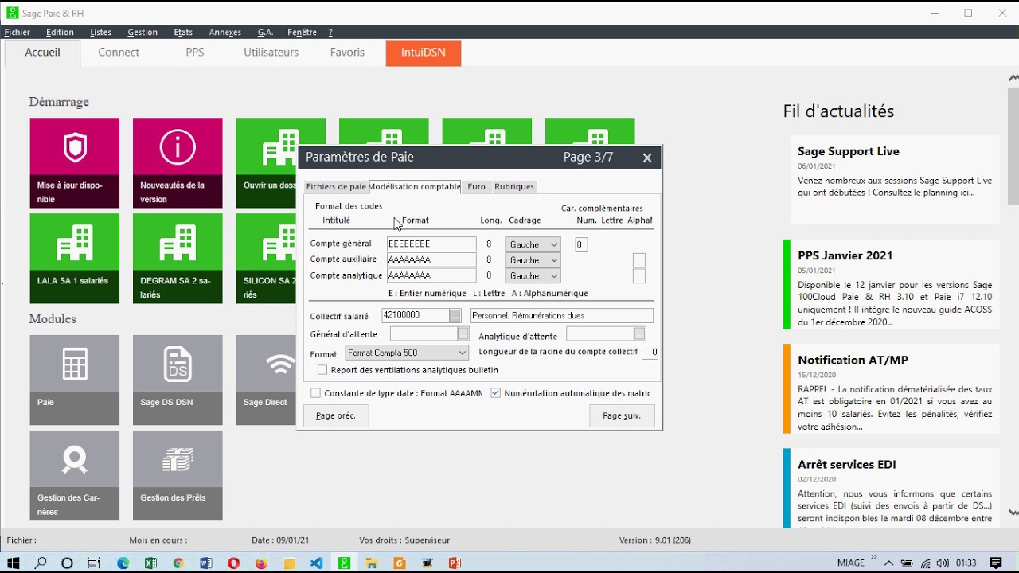Launch the Sage DS DSN module tile

pos(178,380)
